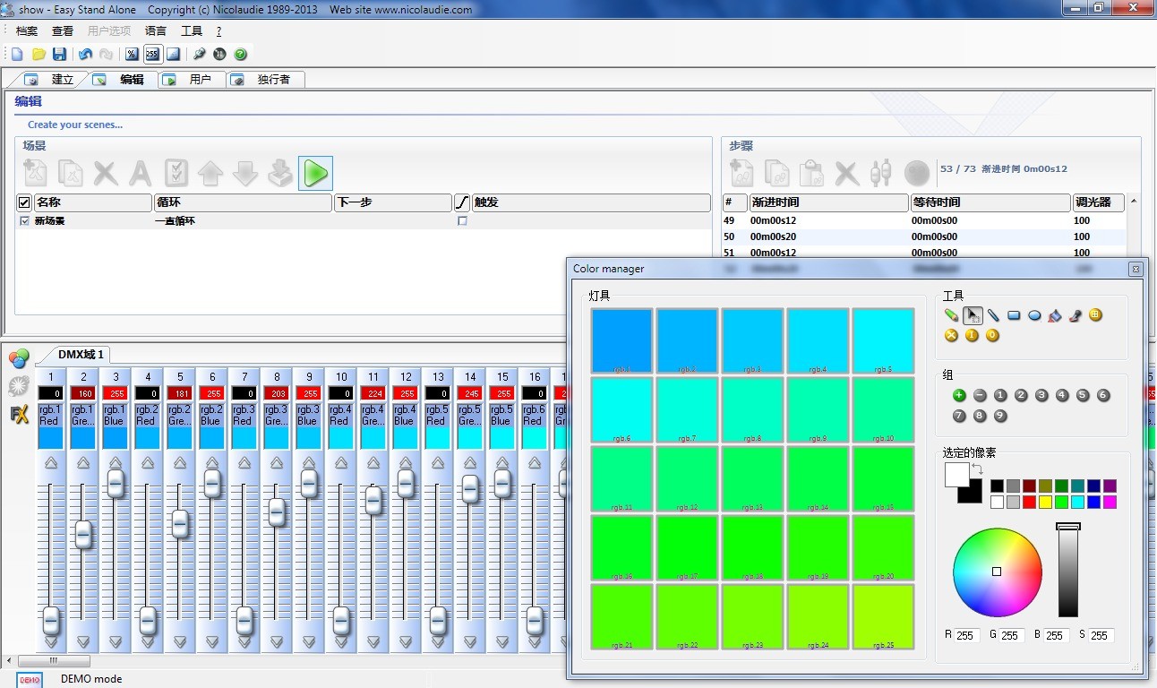Open the 工具 menu
Screen dimensions: 1157x688
[x=192, y=31]
